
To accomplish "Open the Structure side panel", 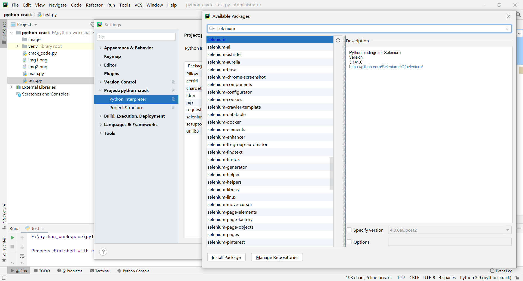I will point(4,217).
